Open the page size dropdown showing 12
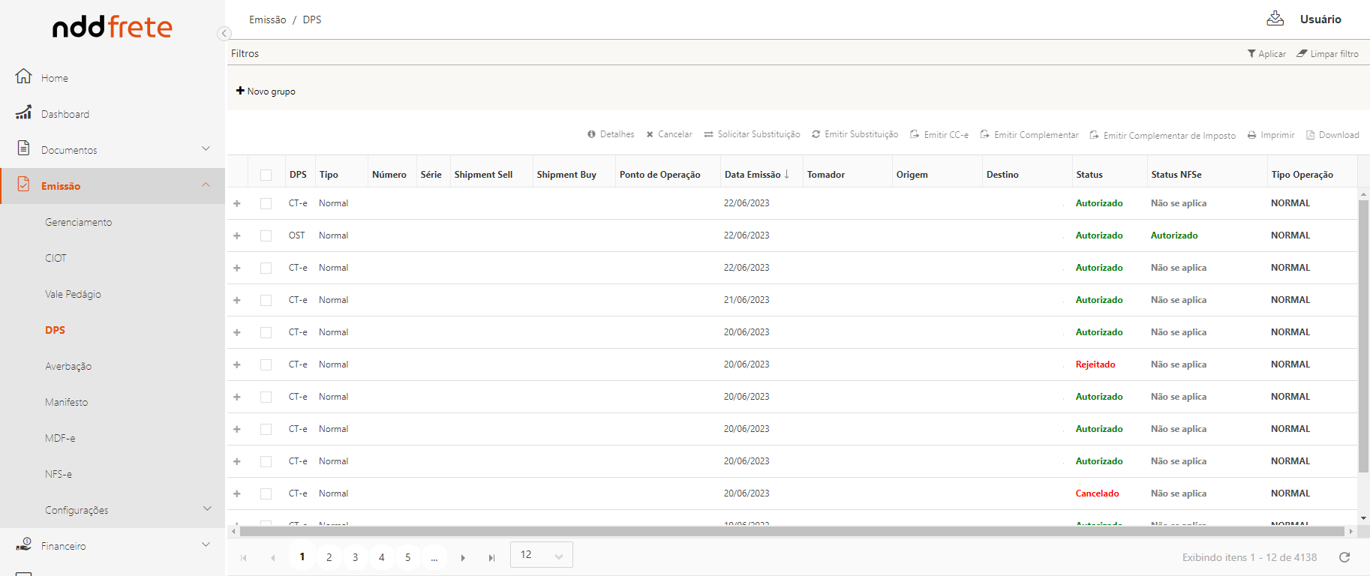 pyautogui.click(x=541, y=555)
